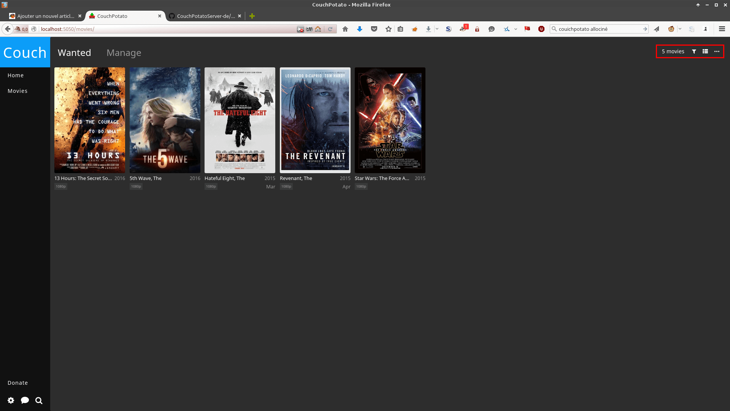730x411 pixels.
Task: Close the CouchPotato browser tab
Action: (160, 16)
